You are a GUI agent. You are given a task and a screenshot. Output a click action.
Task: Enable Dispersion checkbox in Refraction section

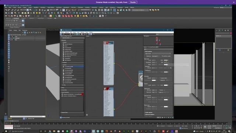pos(160,80)
